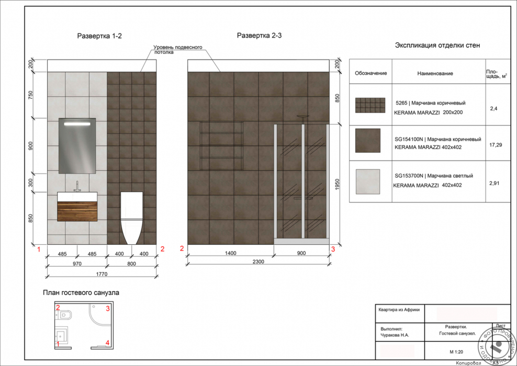Pick the SG154100N brown tile swatch
This screenshot has height=366, width=517.
tap(367, 141)
